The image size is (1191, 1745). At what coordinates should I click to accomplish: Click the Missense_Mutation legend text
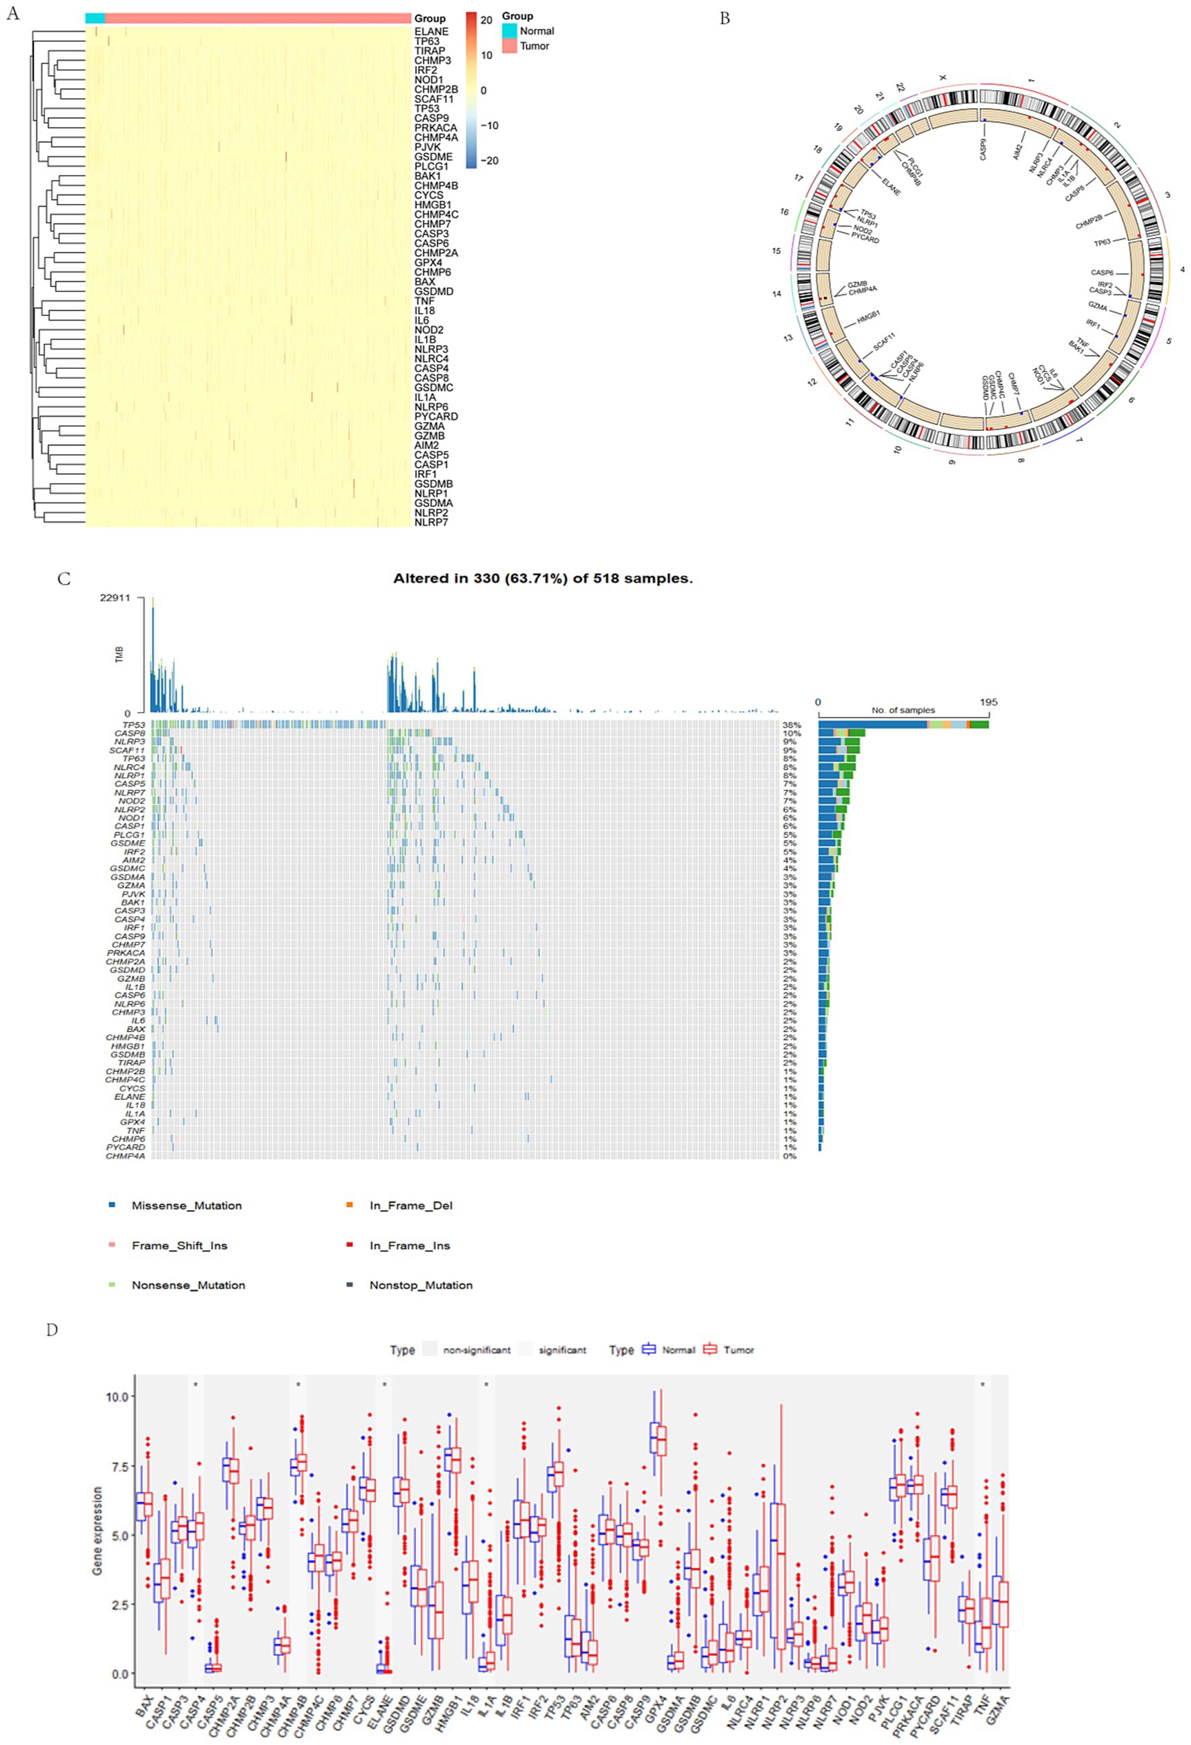[187, 1206]
